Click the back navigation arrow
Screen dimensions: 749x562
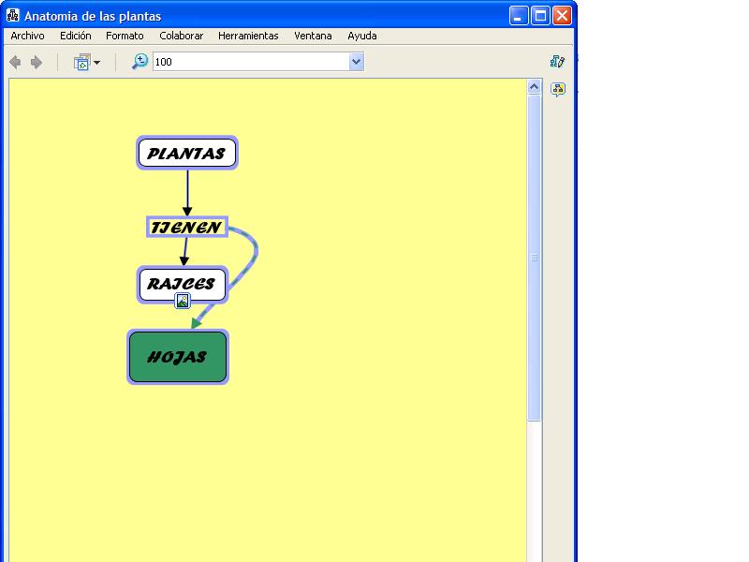click(x=15, y=63)
